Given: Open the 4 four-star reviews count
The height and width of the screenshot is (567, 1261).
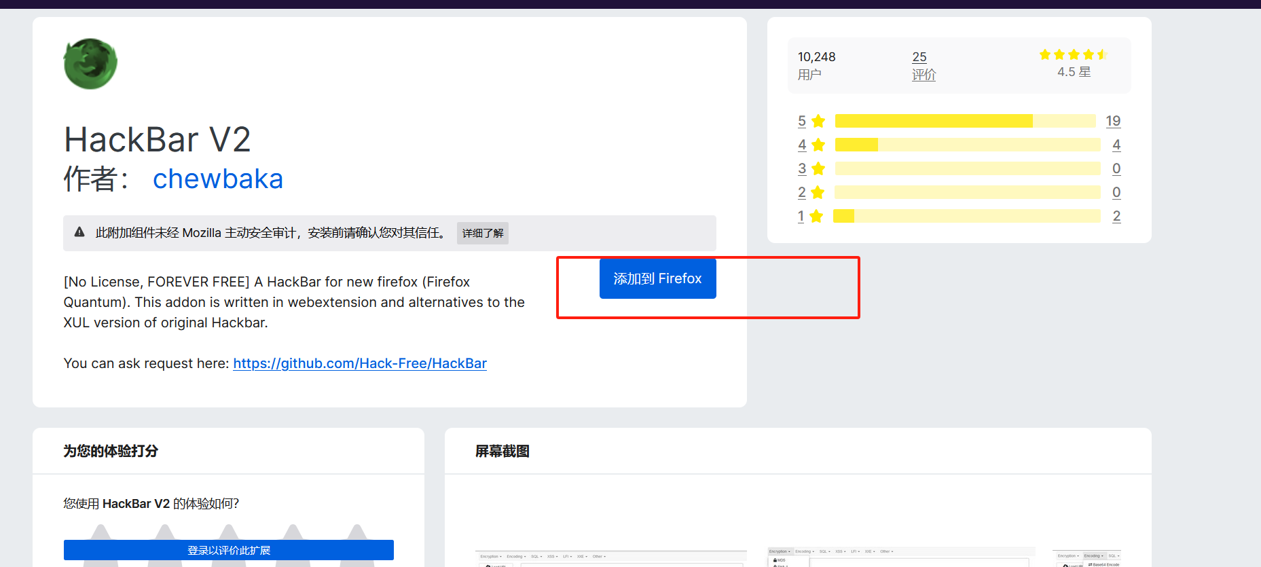Looking at the screenshot, I should (x=1116, y=145).
